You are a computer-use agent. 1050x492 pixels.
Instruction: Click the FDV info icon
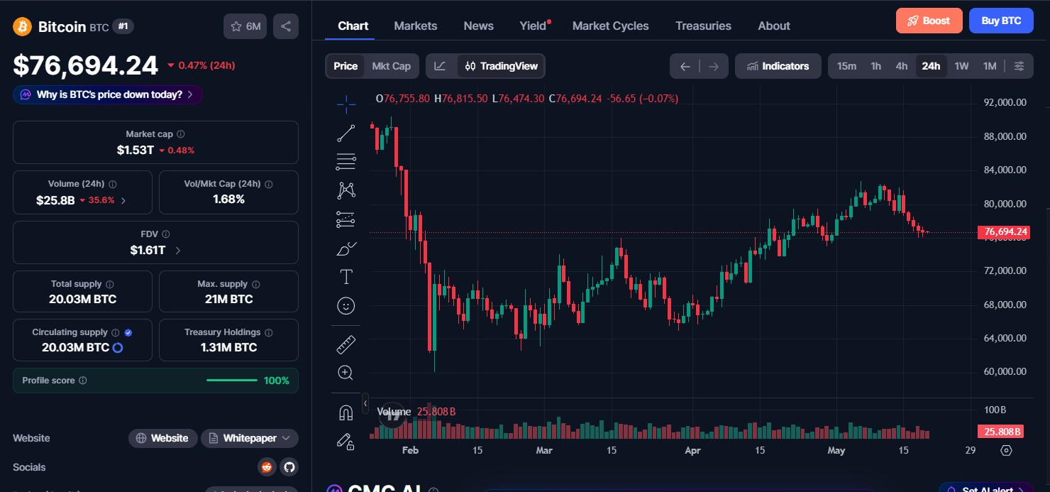tap(165, 234)
